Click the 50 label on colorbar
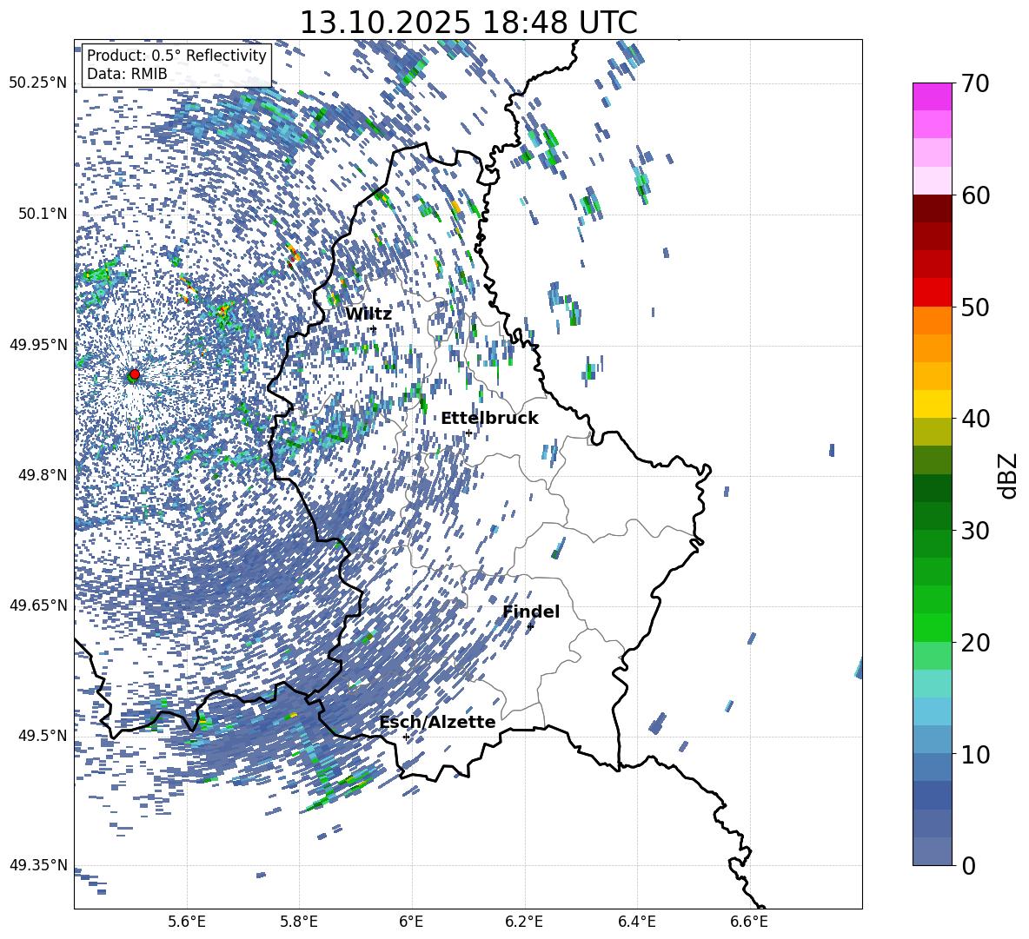This screenshot has height=939, width=1029. point(974,307)
